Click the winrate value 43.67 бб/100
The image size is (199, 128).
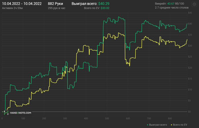pos(176,4)
